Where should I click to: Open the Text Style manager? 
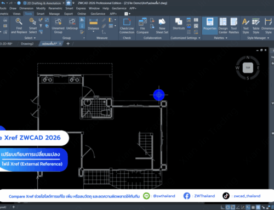pos(246,26)
